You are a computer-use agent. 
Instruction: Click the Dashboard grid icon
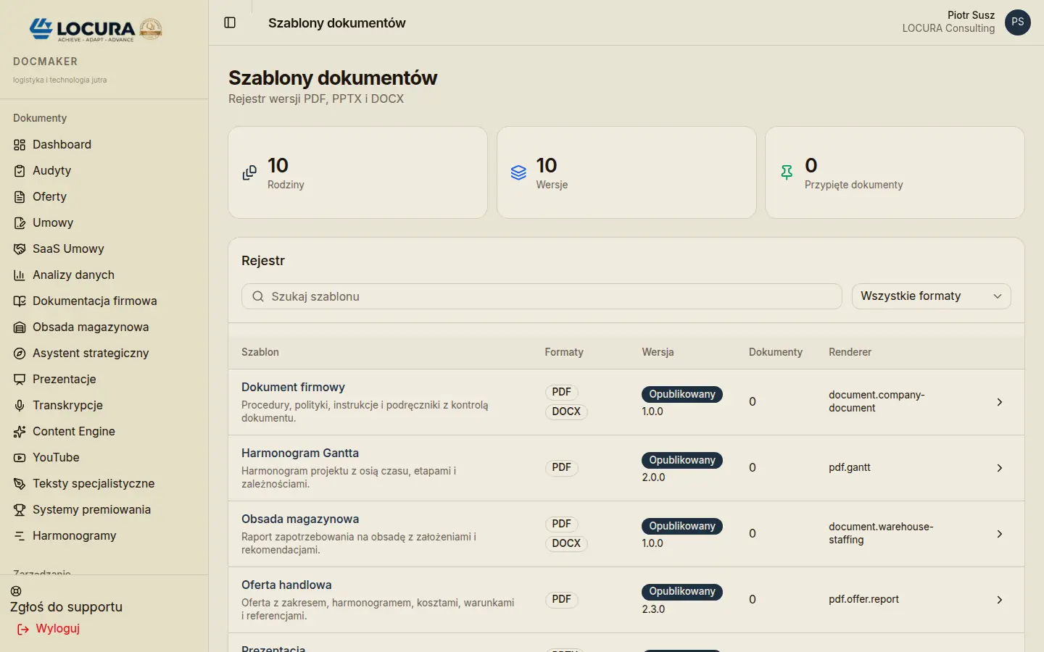point(20,145)
